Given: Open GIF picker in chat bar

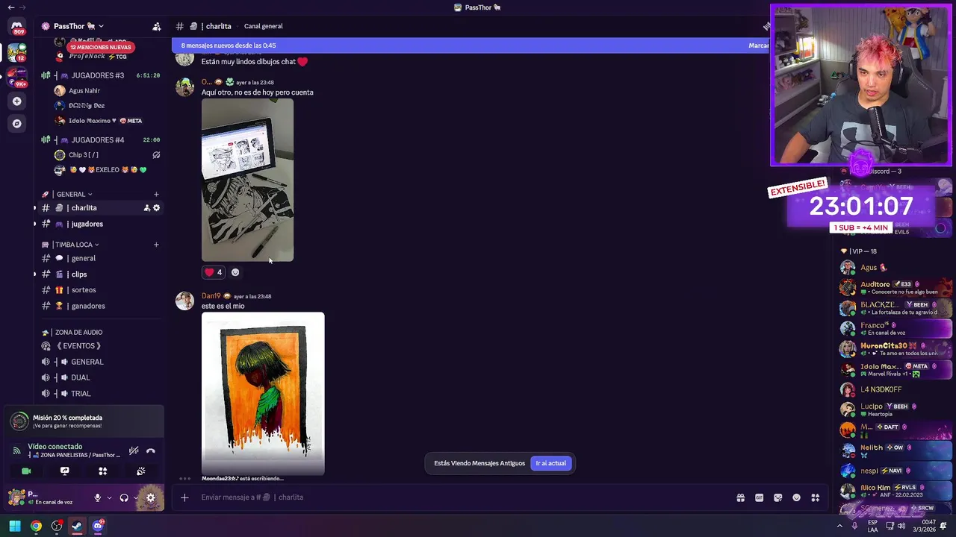Looking at the screenshot, I should point(759,497).
